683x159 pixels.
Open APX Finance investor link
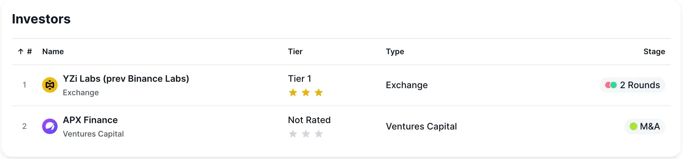[90, 120]
